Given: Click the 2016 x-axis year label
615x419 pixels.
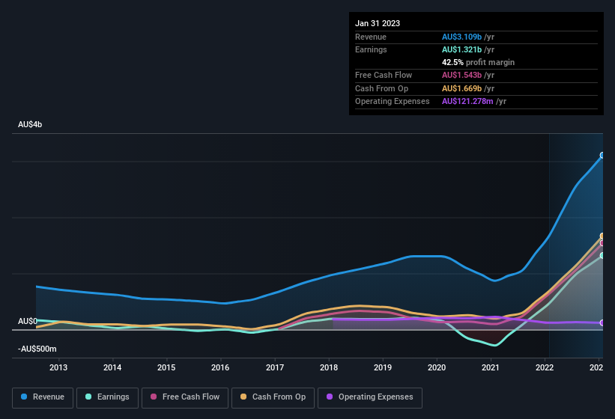Looking at the screenshot, I should [x=220, y=367].
